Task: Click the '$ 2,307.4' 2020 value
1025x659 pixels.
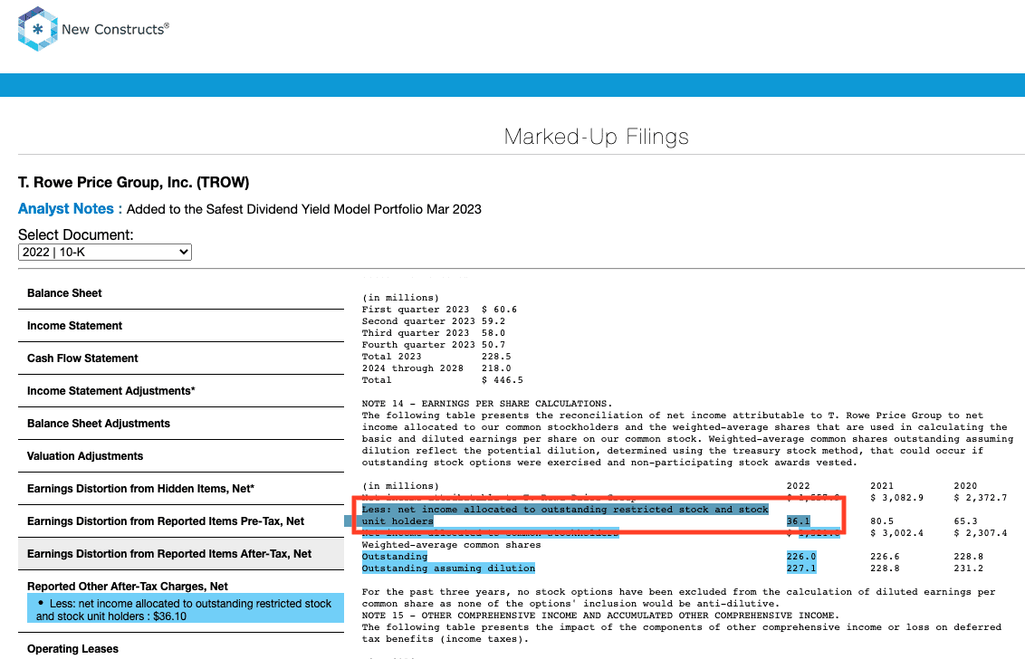Action: (981, 533)
